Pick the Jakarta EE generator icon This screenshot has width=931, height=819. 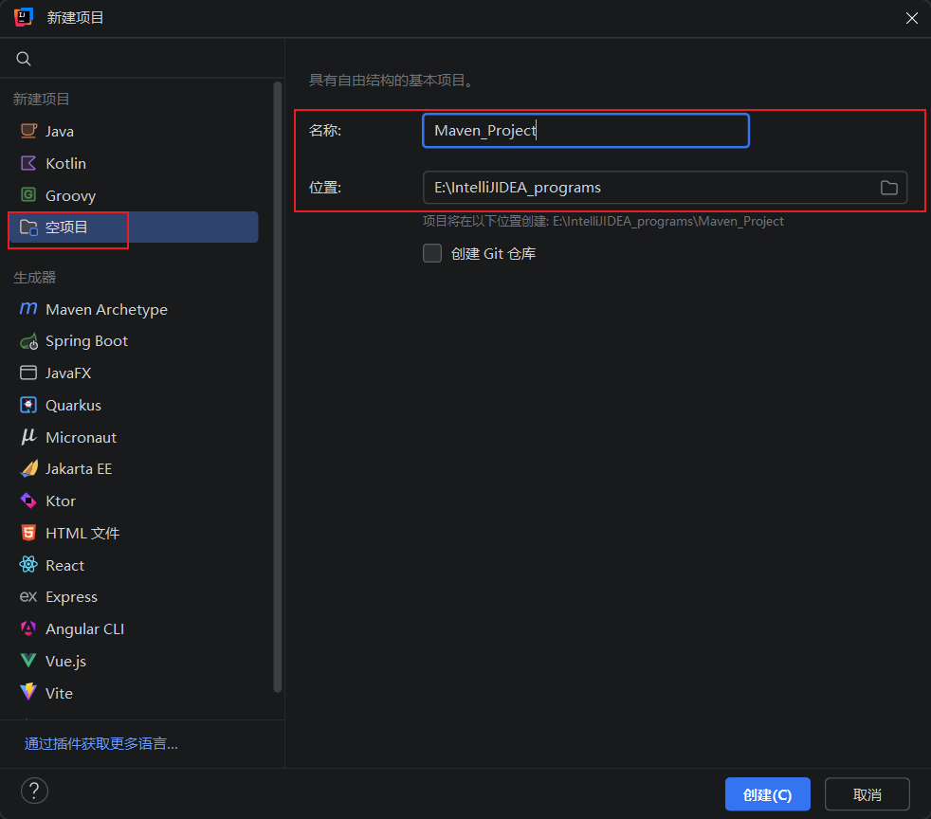(x=28, y=469)
